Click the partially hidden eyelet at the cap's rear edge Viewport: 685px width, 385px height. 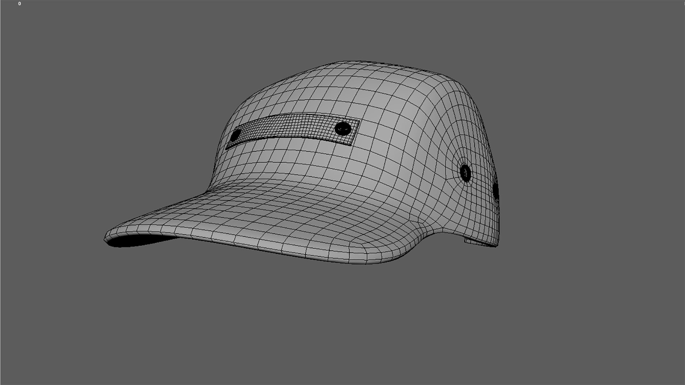click(x=496, y=191)
